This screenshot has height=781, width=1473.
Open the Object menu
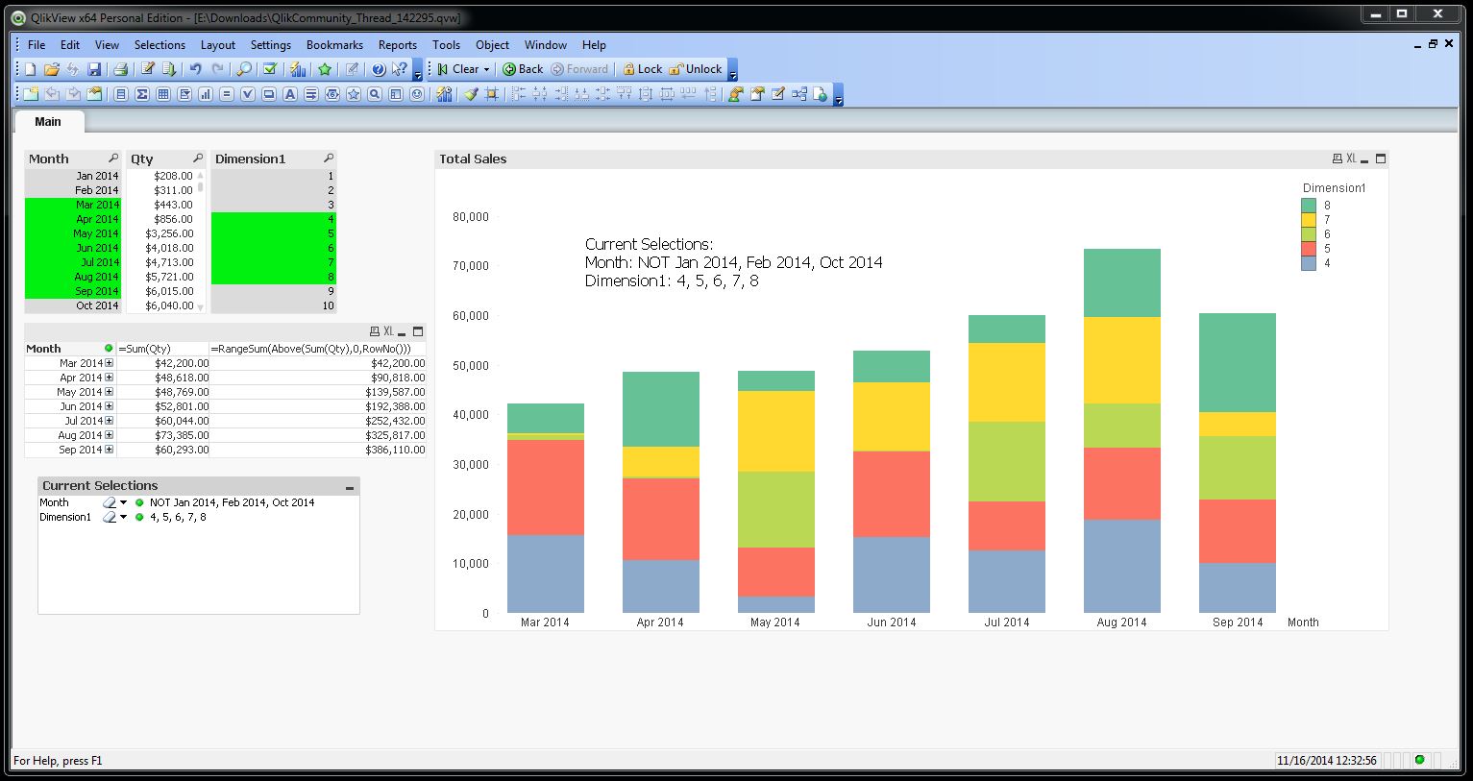492,45
